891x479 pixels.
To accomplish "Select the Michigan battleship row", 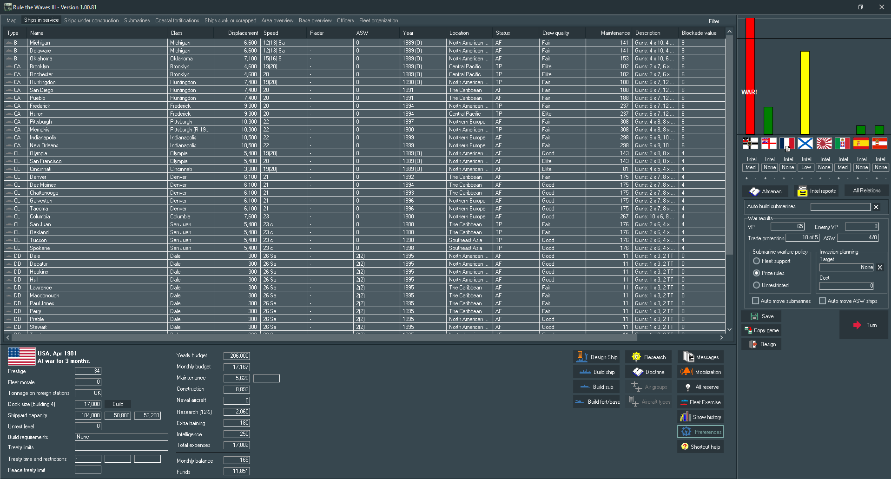I will pyautogui.click(x=364, y=43).
